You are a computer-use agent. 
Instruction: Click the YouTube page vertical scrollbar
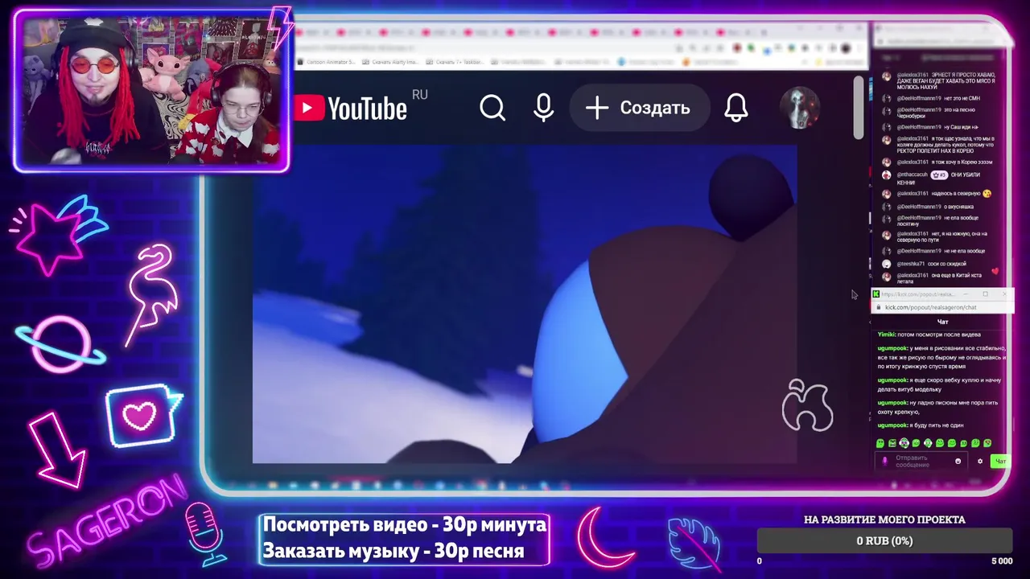pyautogui.click(x=859, y=108)
